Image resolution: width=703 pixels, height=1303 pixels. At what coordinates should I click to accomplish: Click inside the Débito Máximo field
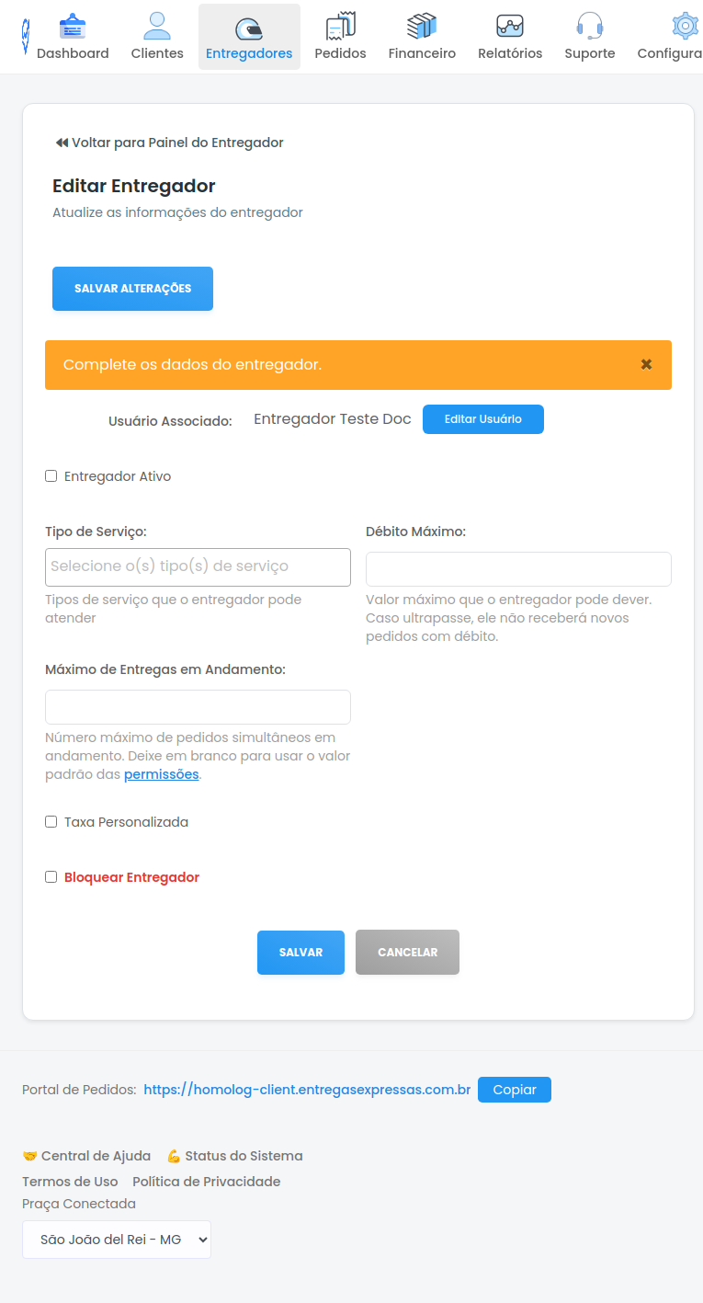[x=518, y=570]
